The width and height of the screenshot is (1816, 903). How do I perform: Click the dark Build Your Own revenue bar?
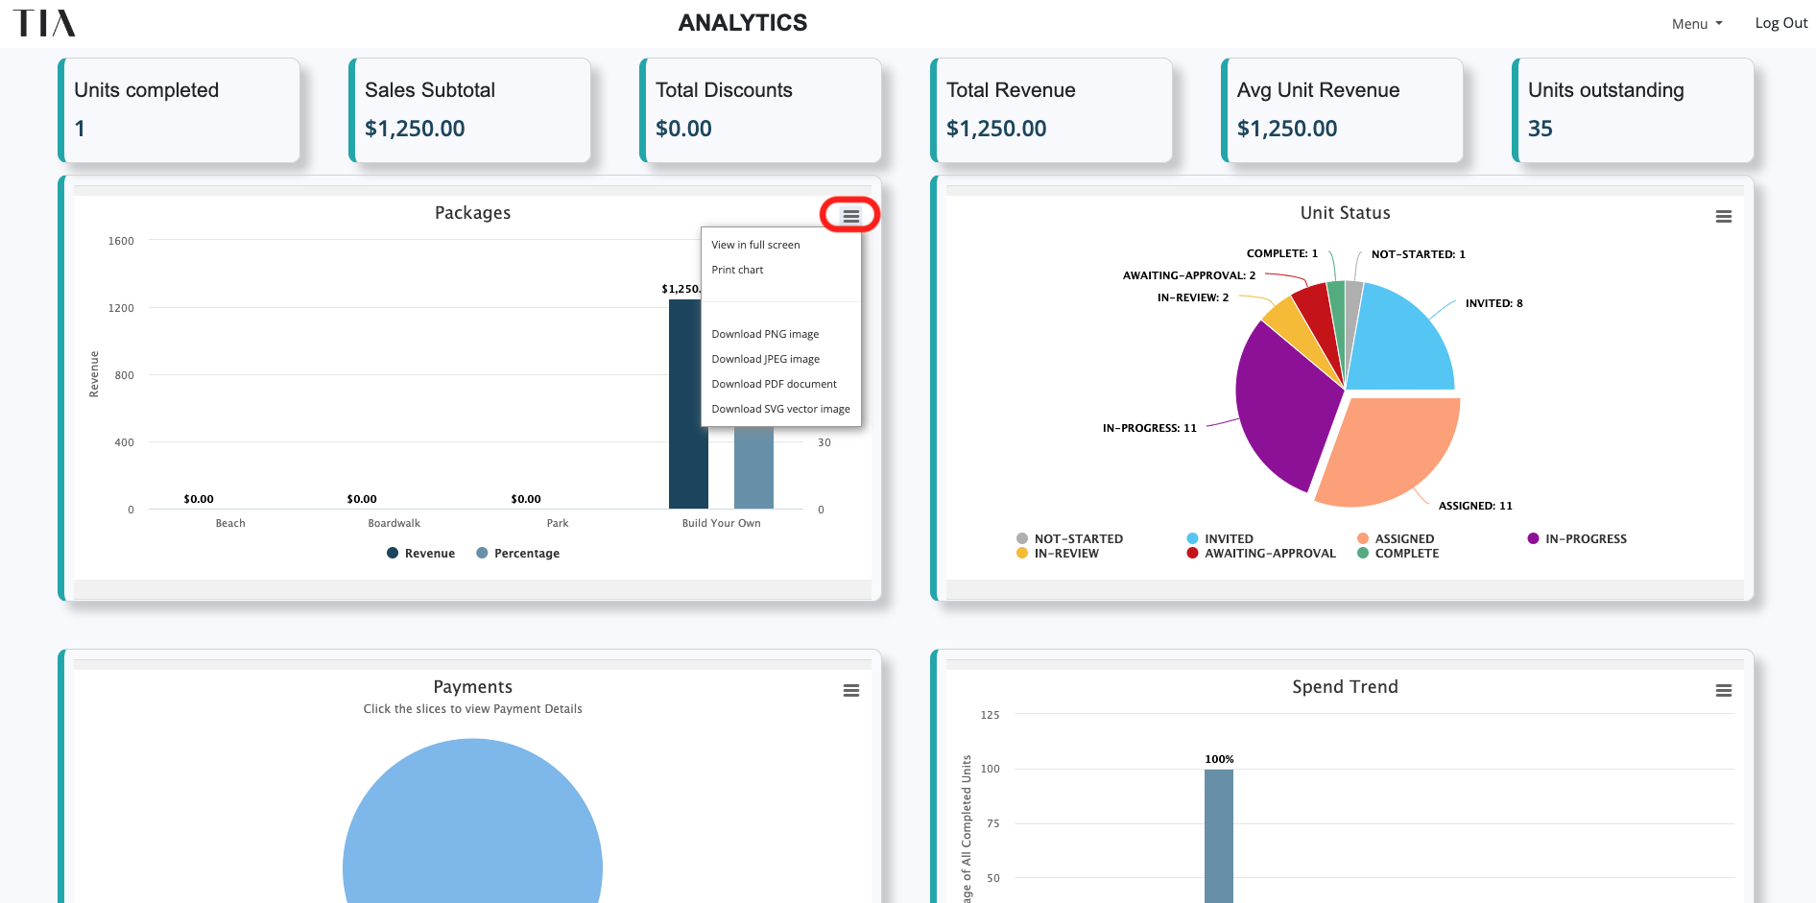pyautogui.click(x=688, y=404)
